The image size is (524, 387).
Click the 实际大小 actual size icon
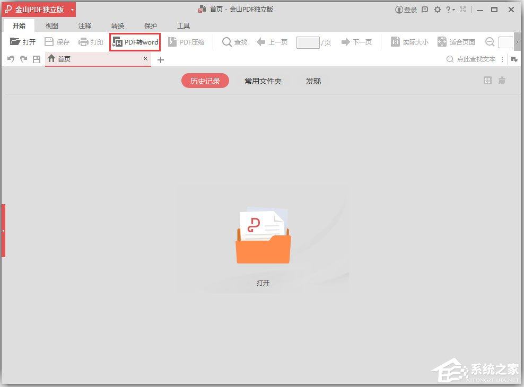pos(409,41)
